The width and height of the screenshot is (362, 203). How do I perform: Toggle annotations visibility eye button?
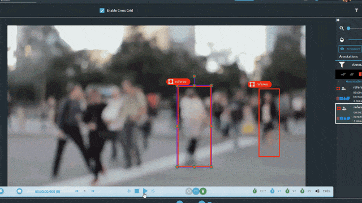[350, 49]
